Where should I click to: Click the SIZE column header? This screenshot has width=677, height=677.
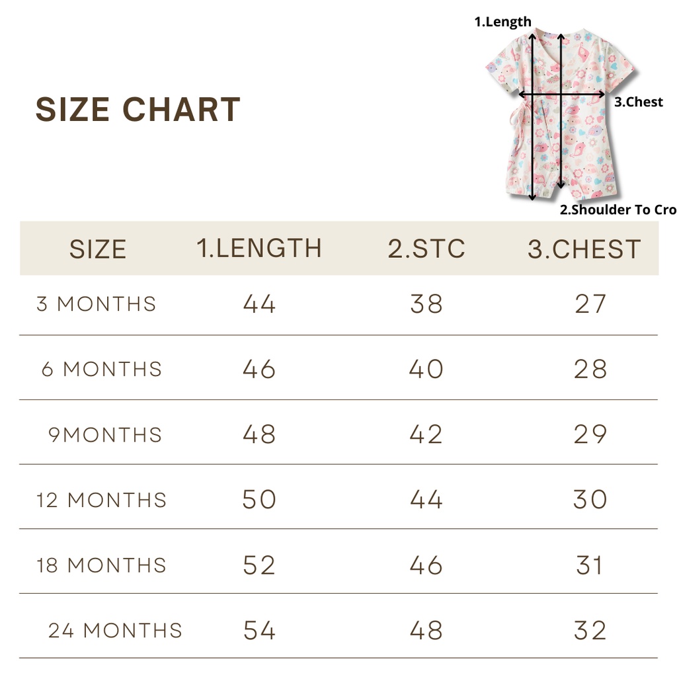tap(98, 249)
